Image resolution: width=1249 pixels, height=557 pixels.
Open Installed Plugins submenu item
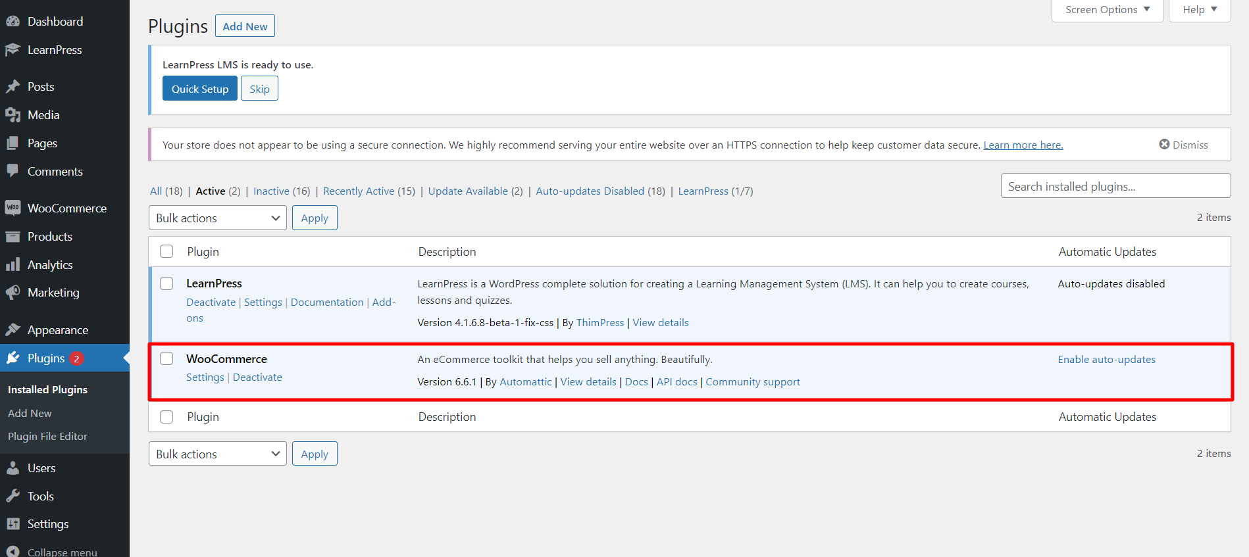[47, 389]
